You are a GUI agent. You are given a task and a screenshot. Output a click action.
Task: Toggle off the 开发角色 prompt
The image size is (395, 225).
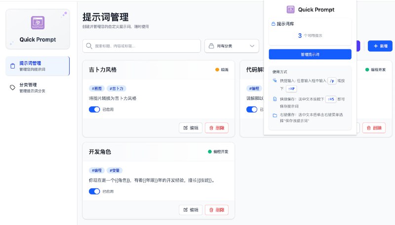[x=94, y=191]
